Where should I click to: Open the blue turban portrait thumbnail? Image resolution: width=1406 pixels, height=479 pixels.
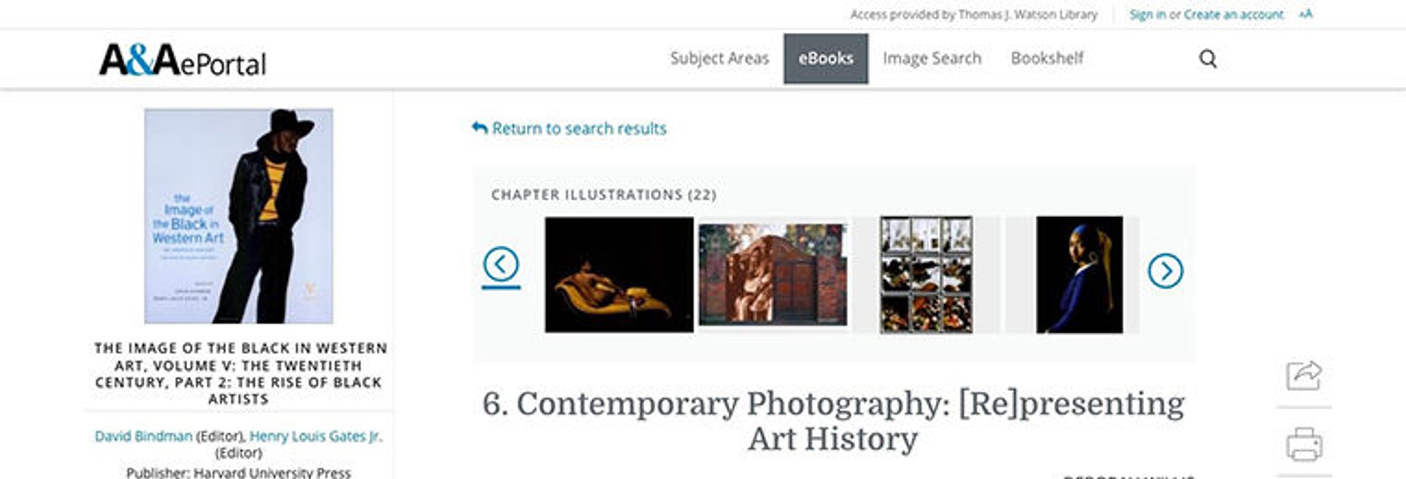tap(1079, 274)
